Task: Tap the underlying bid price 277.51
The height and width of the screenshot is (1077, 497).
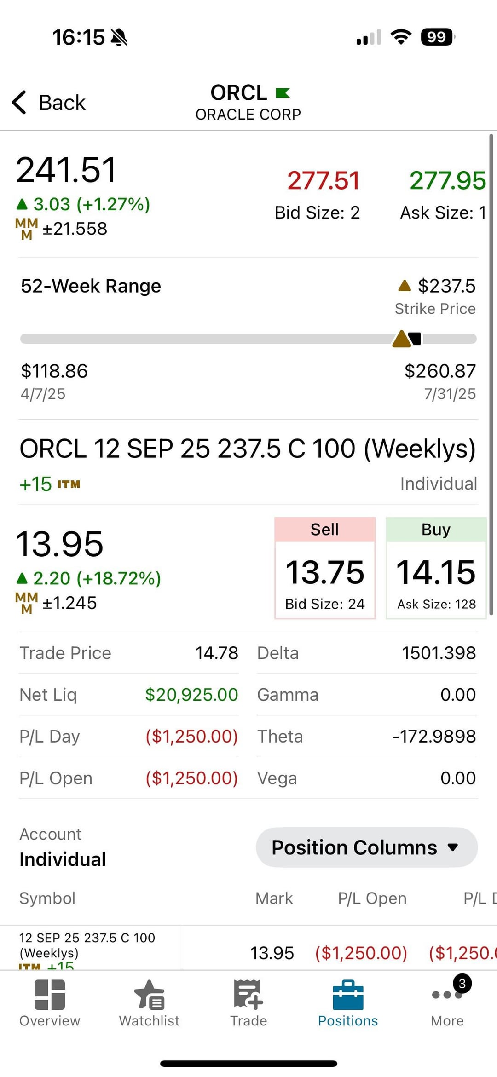Action: click(x=323, y=181)
